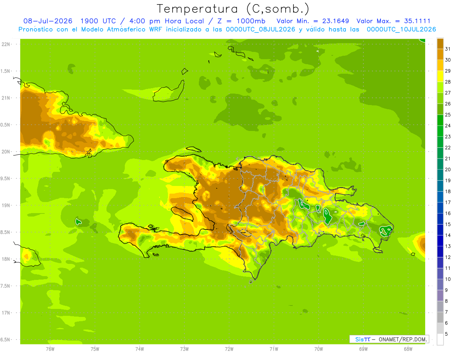This screenshot has width=458, height=354.
Task: Click the "76W" longitude label
Action: [50, 349]
